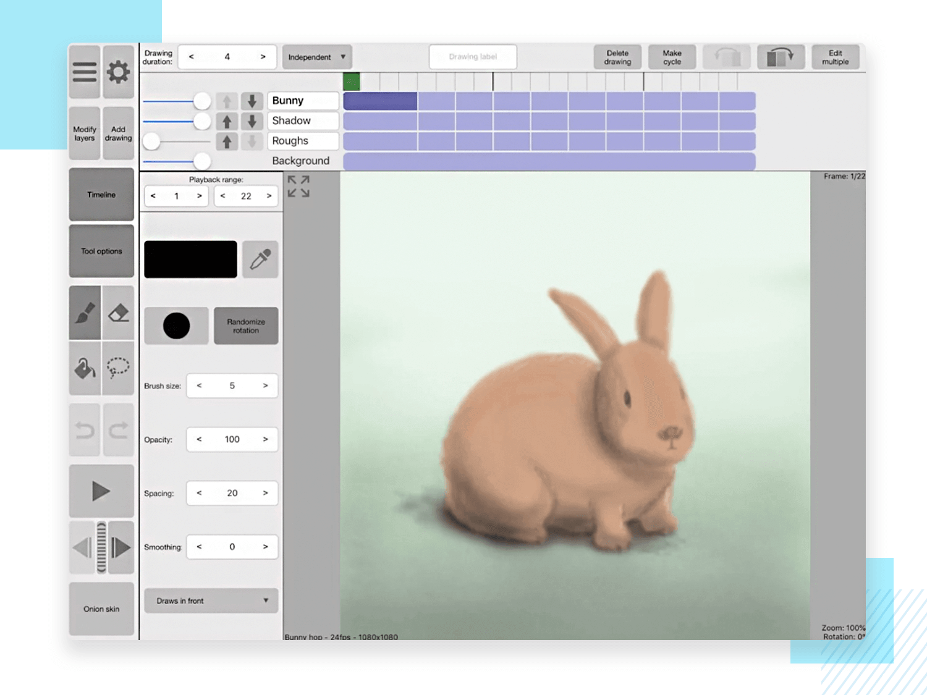Increase the Opacity value
The height and width of the screenshot is (695, 927).
tap(265, 439)
